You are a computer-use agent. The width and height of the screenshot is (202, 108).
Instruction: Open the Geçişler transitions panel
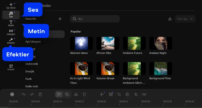pyautogui.click(x=11, y=32)
